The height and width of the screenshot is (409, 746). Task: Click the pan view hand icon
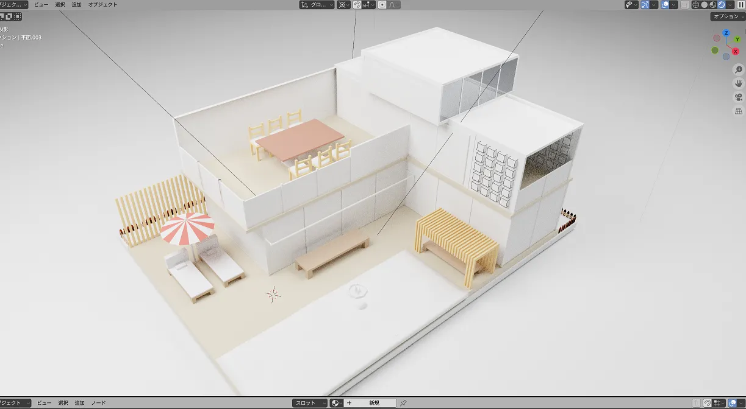739,83
